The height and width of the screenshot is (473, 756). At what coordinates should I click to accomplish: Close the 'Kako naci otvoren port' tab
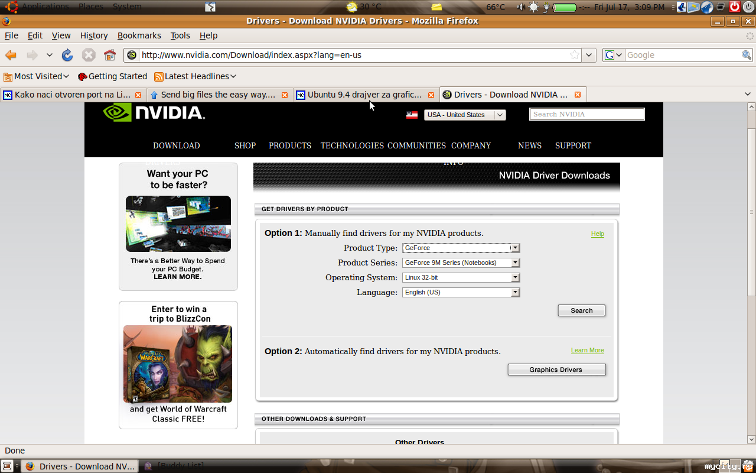(x=138, y=95)
